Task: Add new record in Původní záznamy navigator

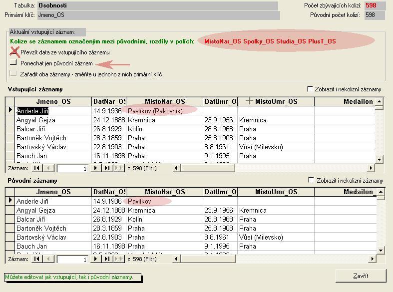Action: click(119, 259)
